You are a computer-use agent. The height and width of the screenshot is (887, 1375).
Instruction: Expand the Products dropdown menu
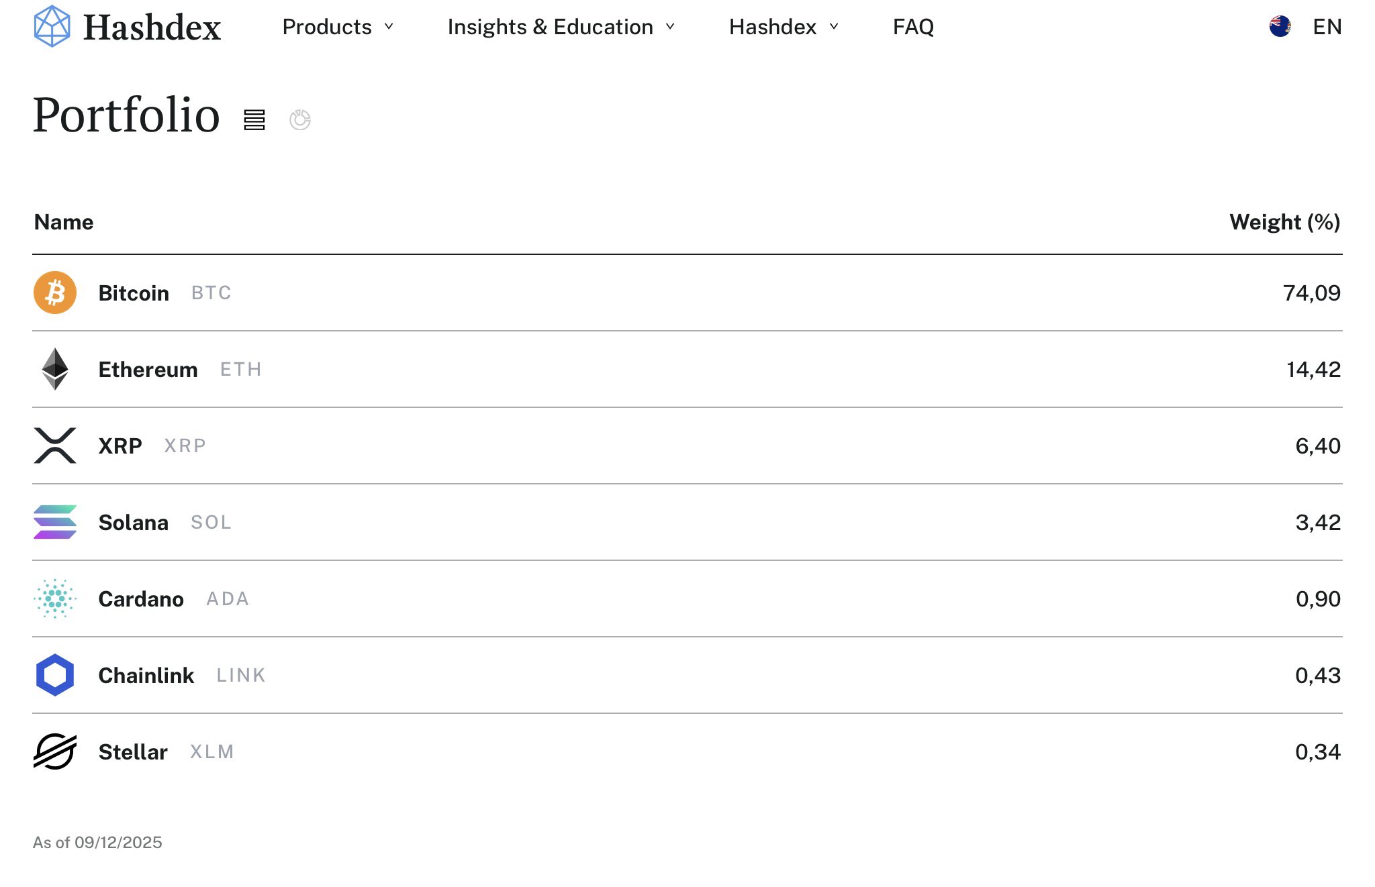tap(338, 27)
